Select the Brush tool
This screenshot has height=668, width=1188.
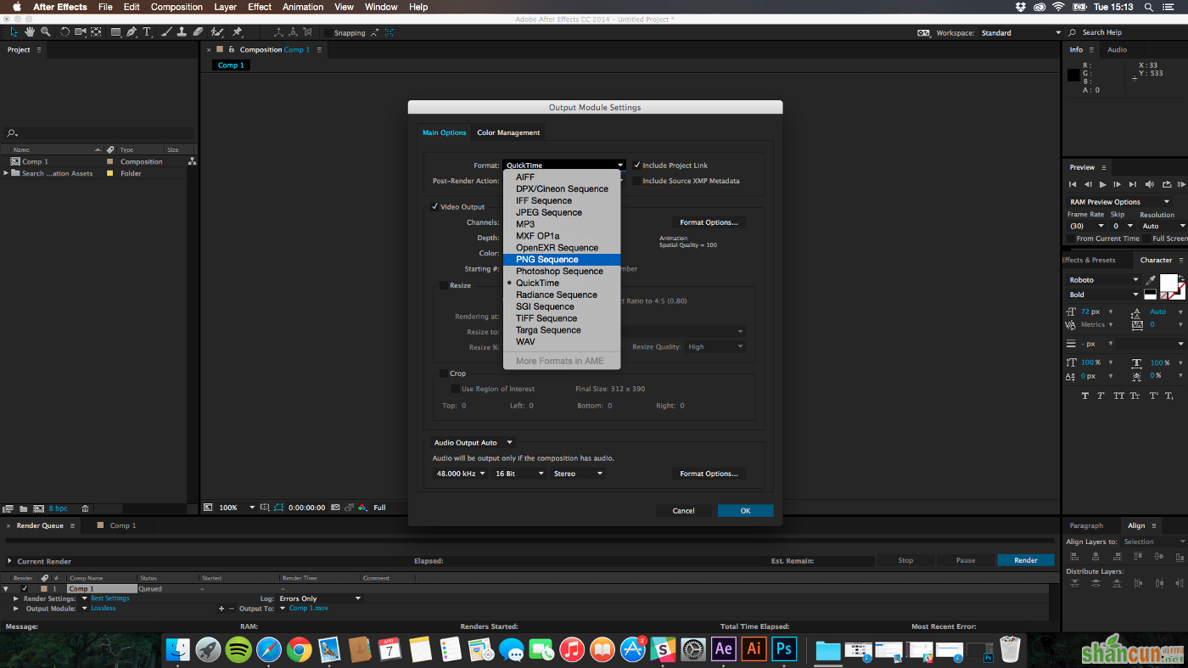[x=167, y=32]
